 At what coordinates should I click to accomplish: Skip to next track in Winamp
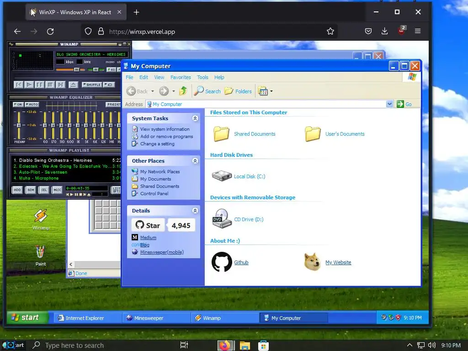[60, 85]
